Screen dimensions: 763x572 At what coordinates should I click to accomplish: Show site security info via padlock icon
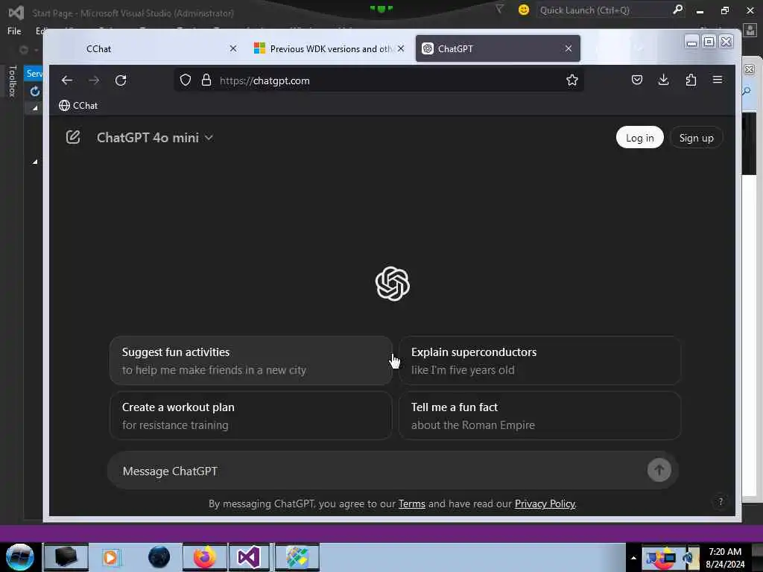pos(206,80)
